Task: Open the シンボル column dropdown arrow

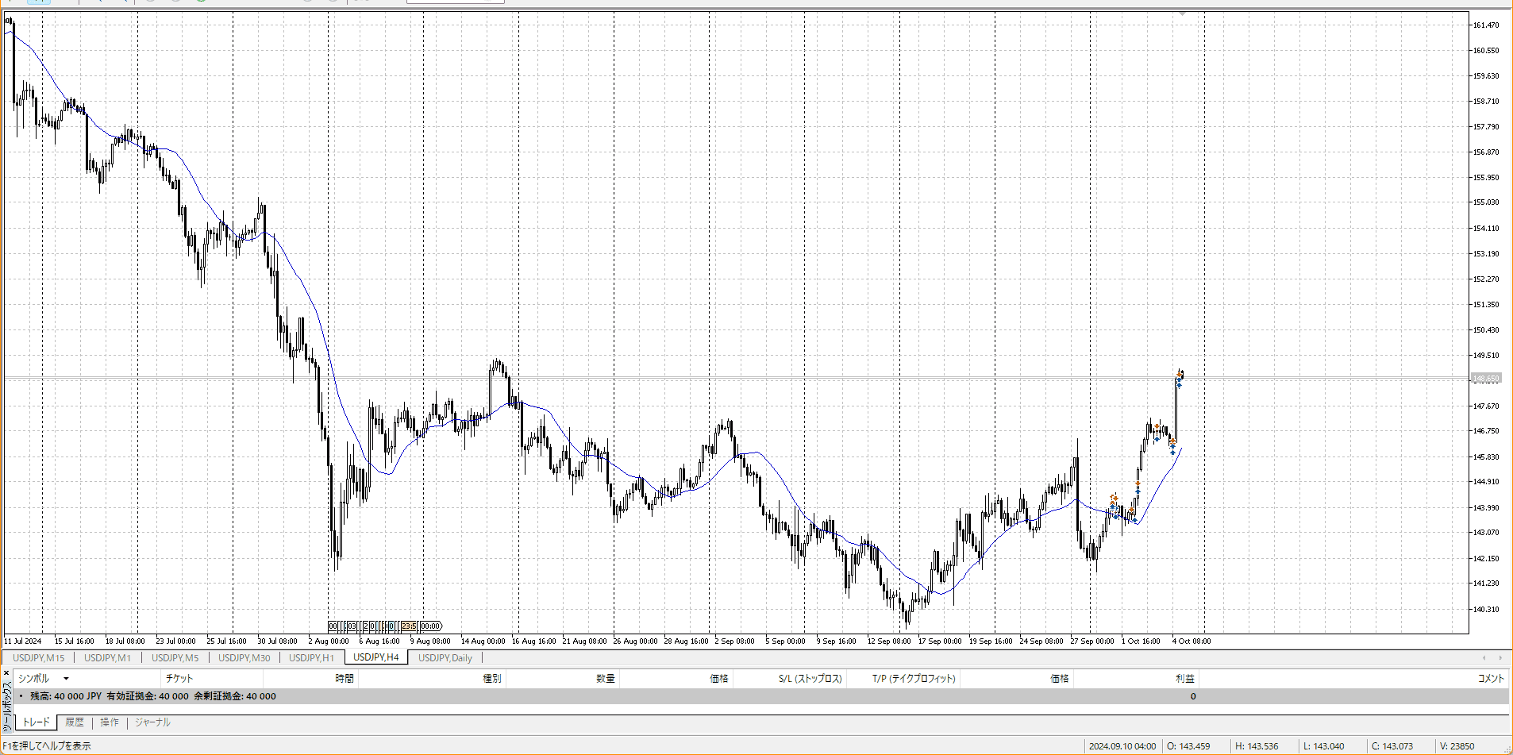Action: coord(66,679)
